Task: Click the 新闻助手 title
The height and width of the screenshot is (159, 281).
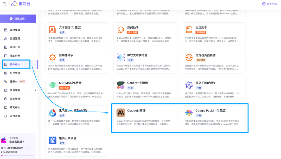Action: (133, 28)
